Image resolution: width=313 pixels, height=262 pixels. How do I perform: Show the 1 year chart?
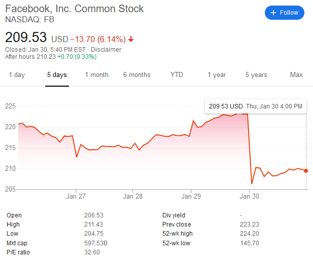coord(217,75)
